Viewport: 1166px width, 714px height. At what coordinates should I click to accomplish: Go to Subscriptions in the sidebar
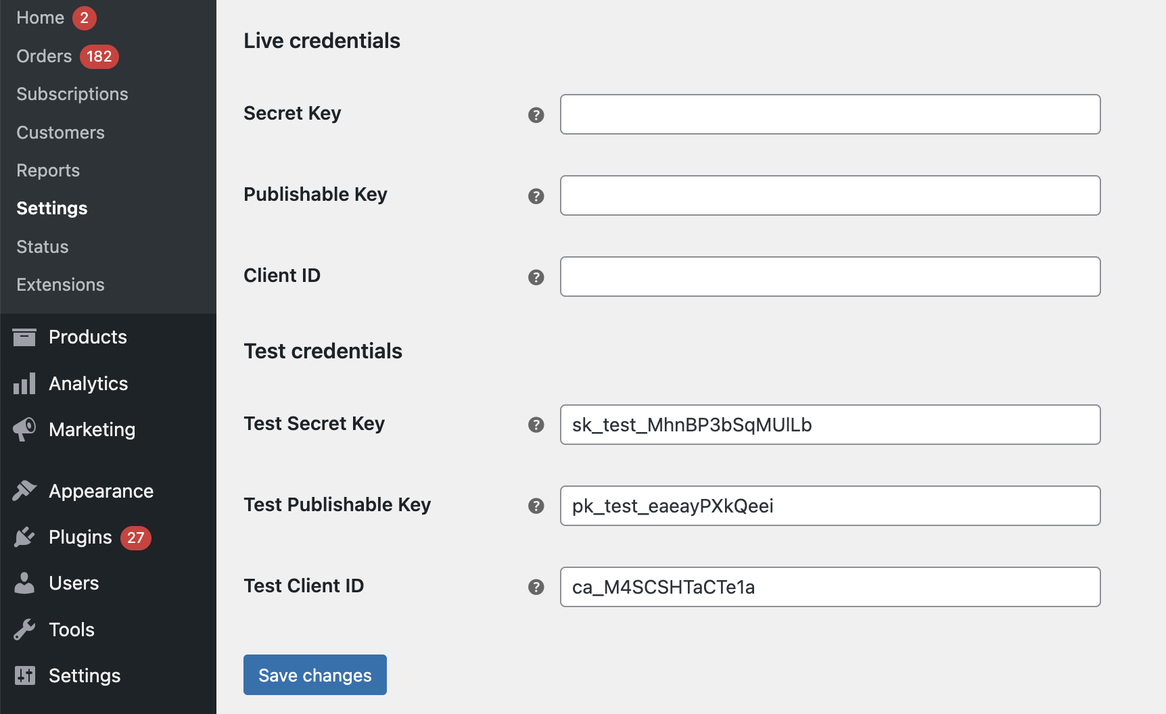[72, 94]
